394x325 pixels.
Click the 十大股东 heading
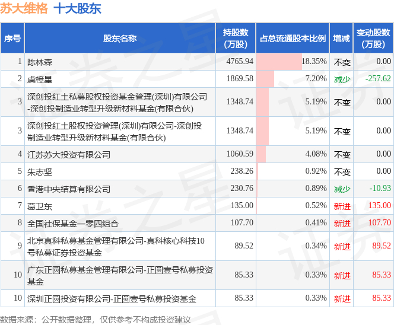point(77,8)
